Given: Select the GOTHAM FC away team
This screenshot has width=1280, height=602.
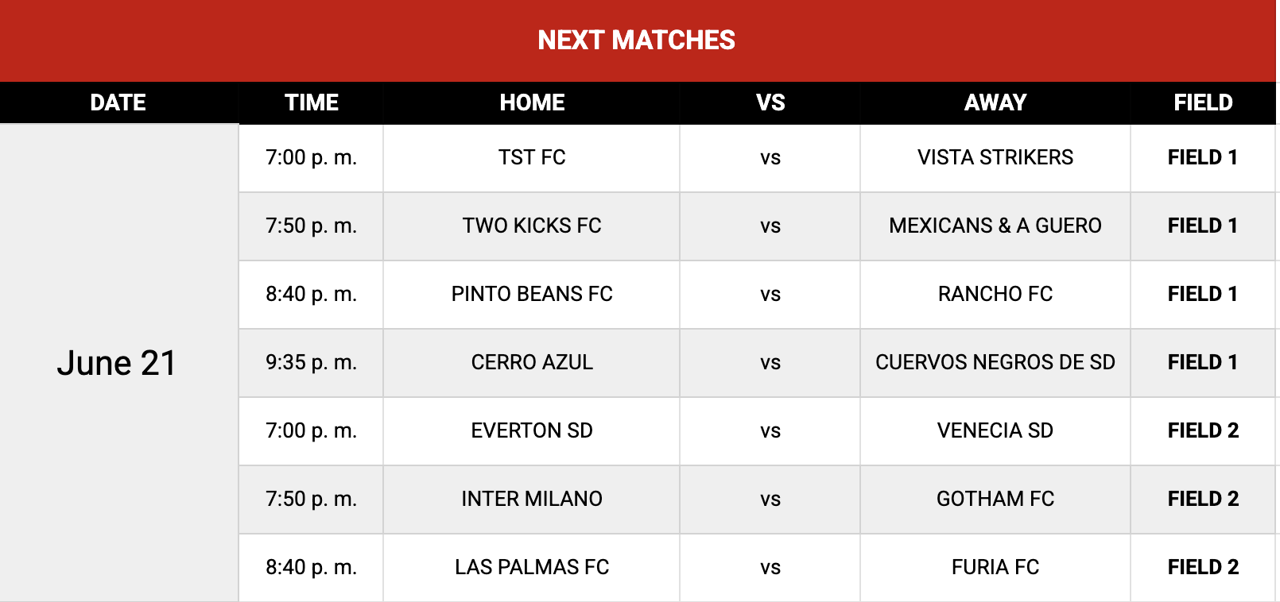Looking at the screenshot, I should (995, 499).
